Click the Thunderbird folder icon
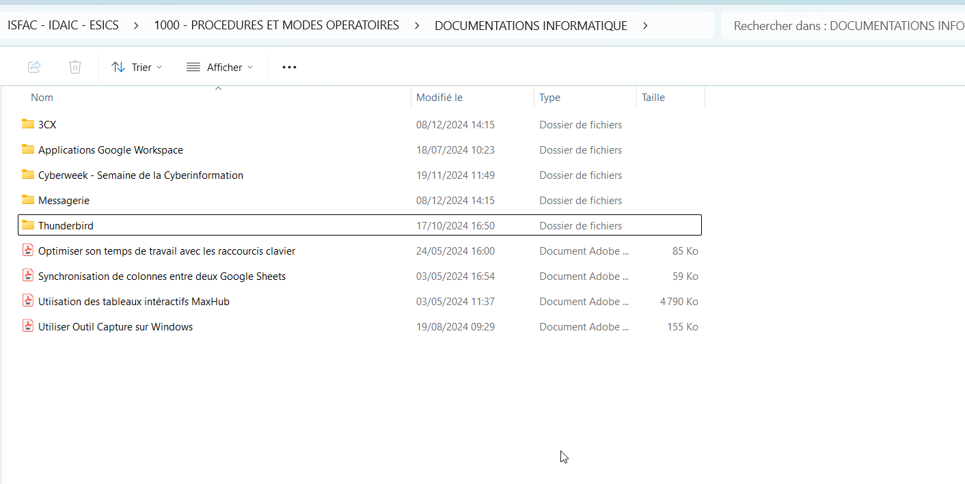This screenshot has height=484, width=965. pyautogui.click(x=28, y=225)
